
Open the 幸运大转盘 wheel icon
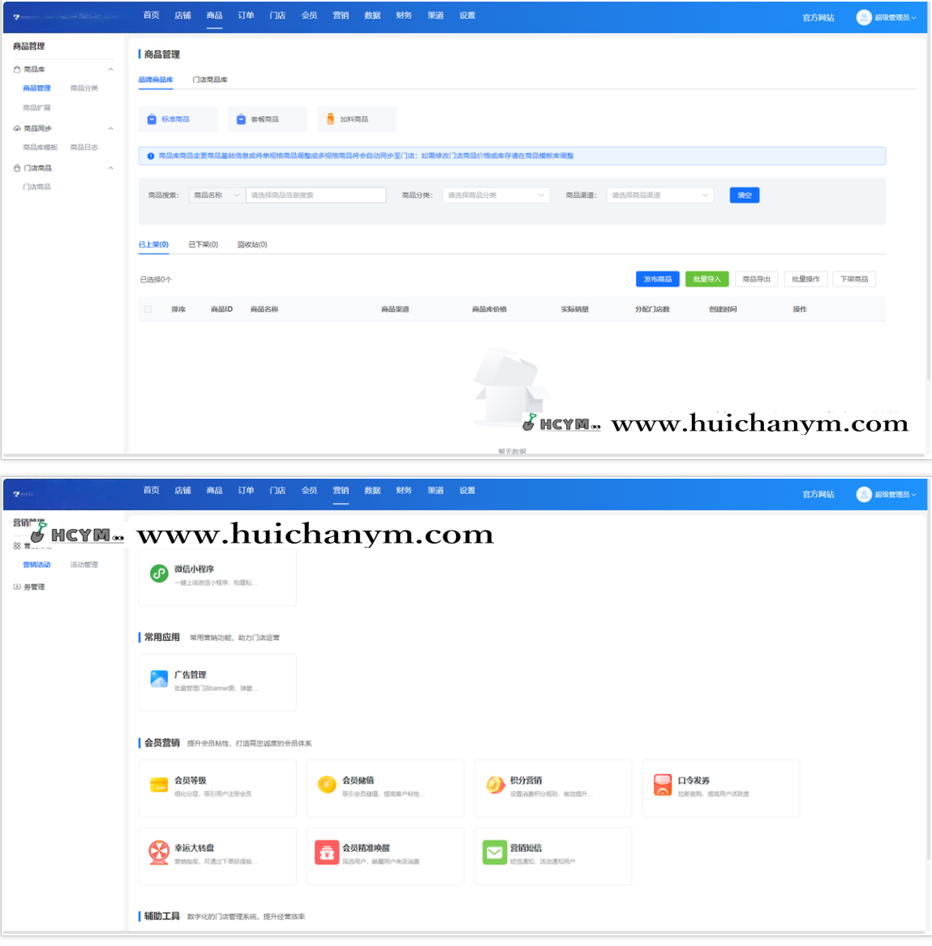(159, 853)
